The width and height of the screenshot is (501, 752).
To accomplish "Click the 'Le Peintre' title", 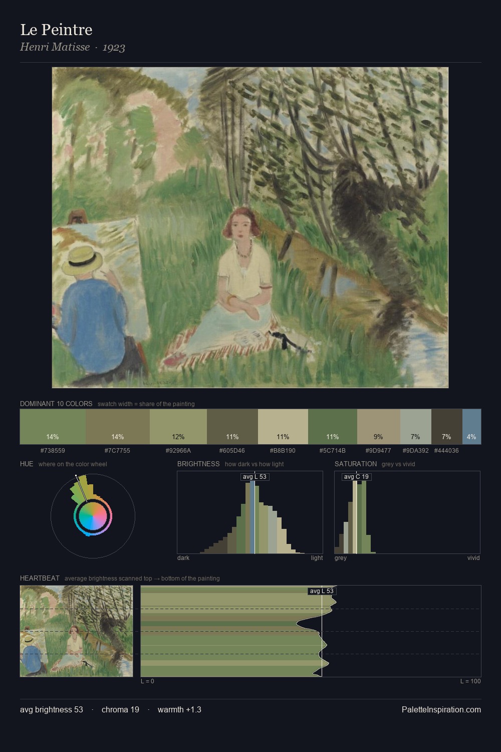I will point(56,30).
